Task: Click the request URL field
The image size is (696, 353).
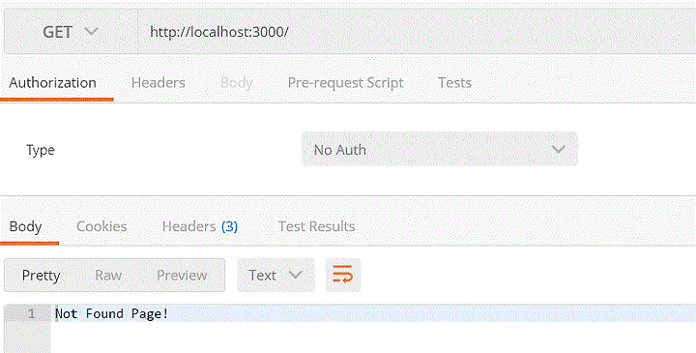Action: (417, 32)
